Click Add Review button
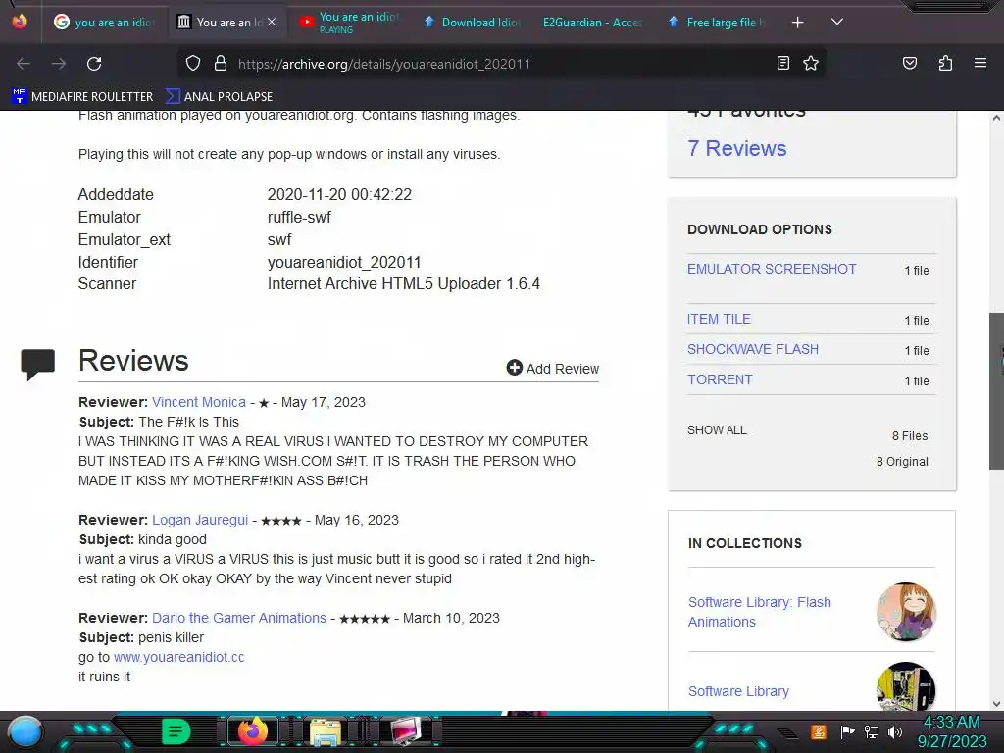 pos(553,369)
